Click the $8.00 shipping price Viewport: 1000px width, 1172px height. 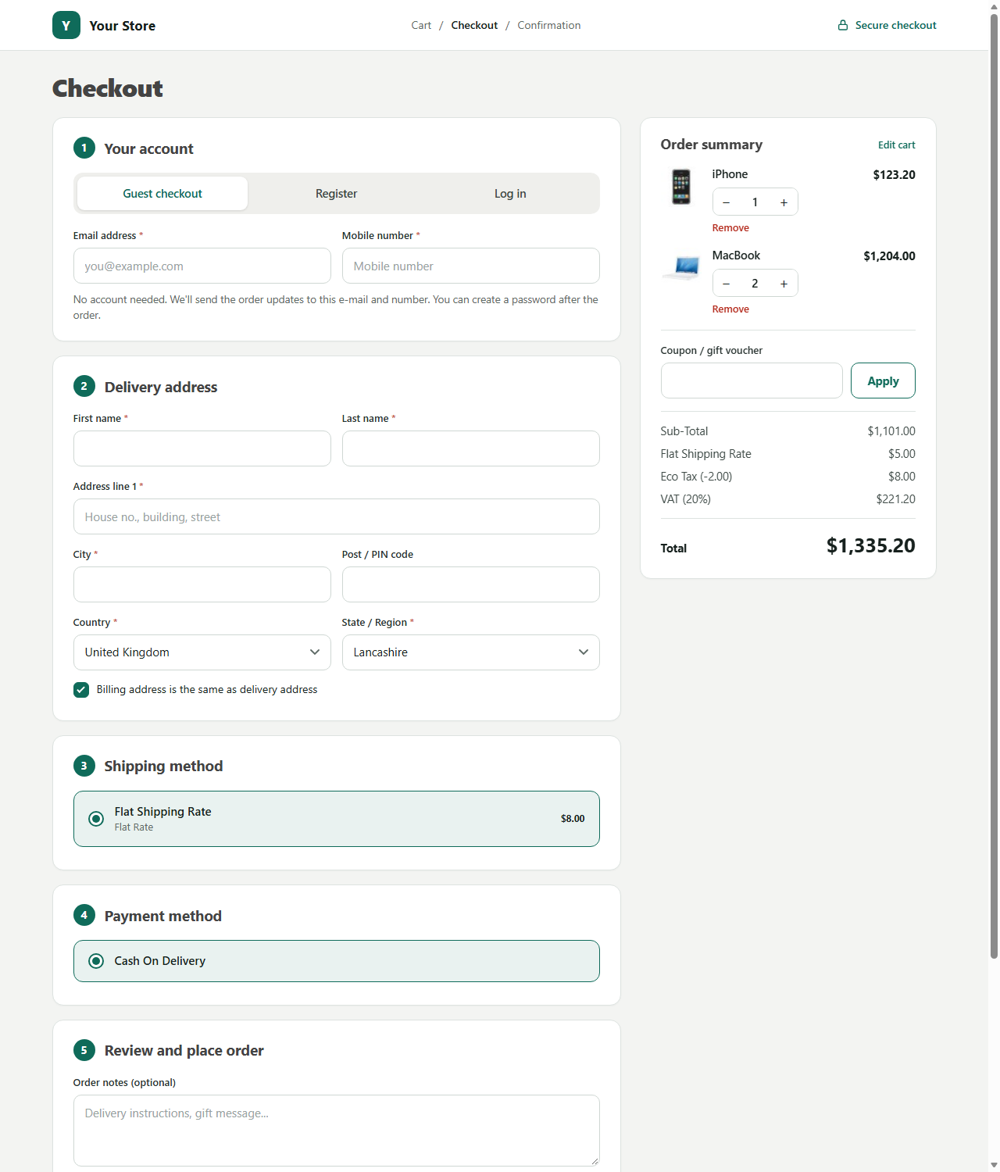coord(573,819)
